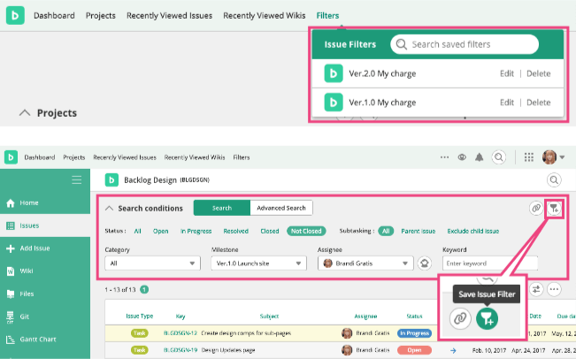The width and height of the screenshot is (576, 359).
Task: Click the copy link icon in search conditions
Action: coord(536,208)
